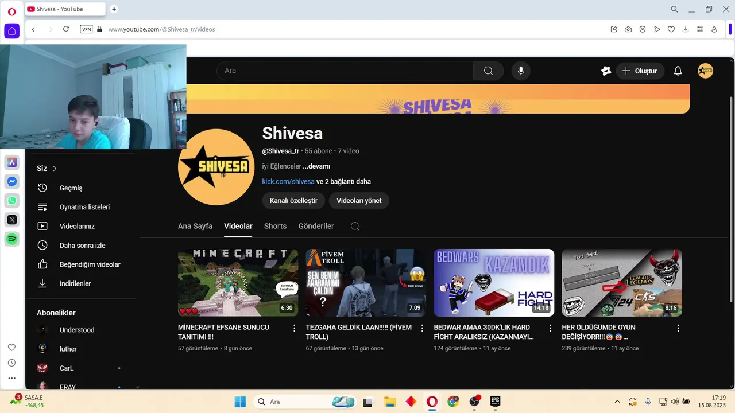This screenshot has height=413, width=735.
Task: Click sparkle icon left of Oluştur
Action: [x=606, y=71]
